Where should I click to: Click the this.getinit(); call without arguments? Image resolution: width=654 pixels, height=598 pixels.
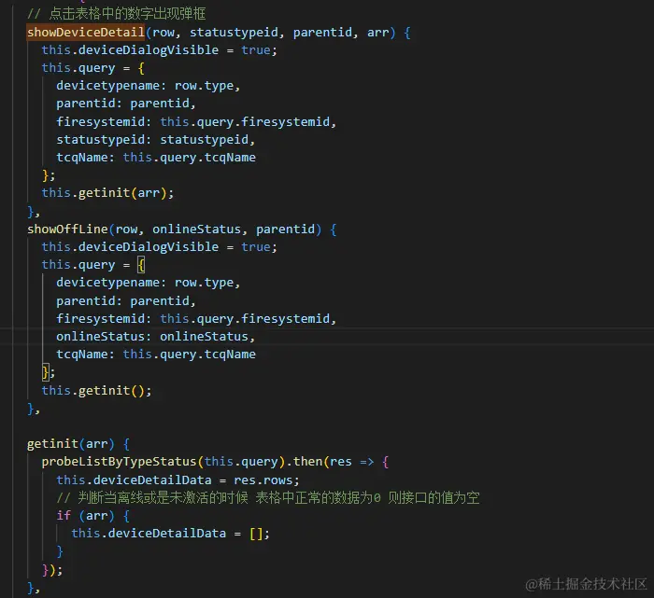97,391
